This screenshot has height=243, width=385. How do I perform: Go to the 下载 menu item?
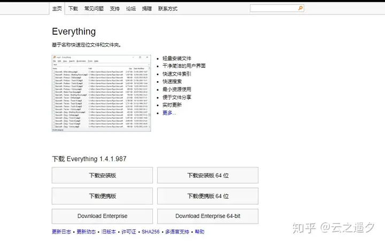click(73, 9)
